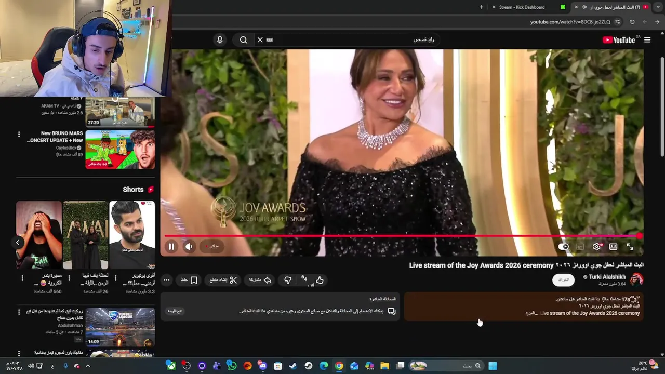Click the chat bubble icon in live chat
Image resolution: width=665 pixels, height=374 pixels.
click(392, 311)
